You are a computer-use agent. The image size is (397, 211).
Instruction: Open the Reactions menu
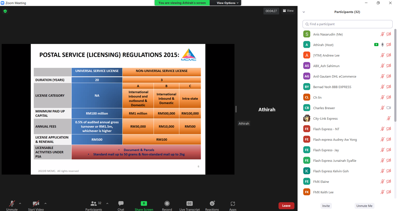point(212,204)
